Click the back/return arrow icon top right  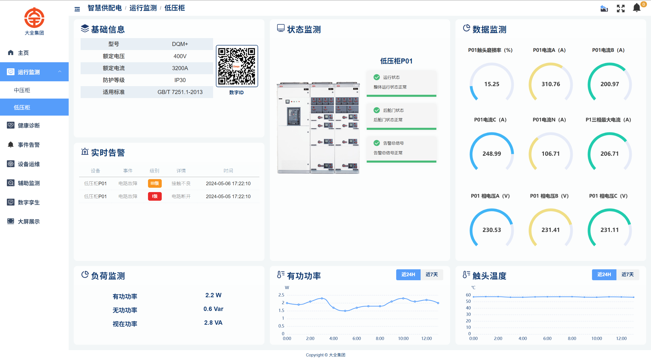(x=604, y=8)
